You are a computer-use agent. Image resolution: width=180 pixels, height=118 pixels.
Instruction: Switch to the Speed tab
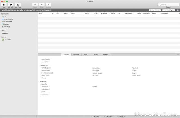pos(105,55)
